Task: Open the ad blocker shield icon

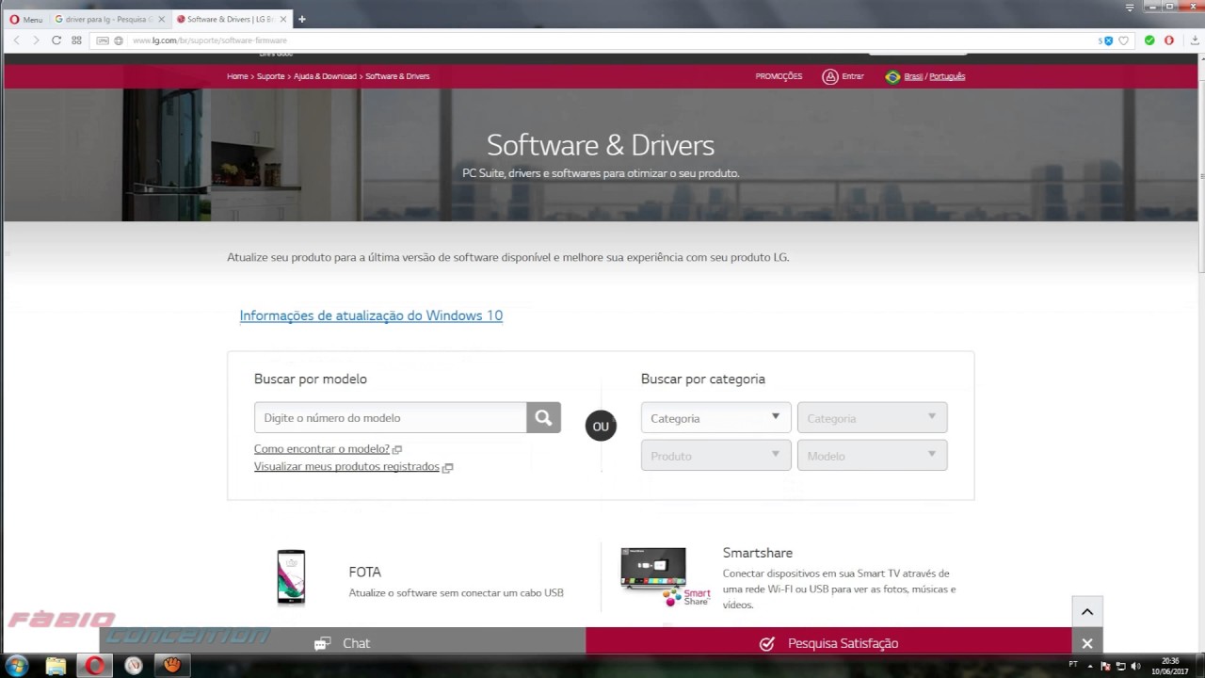Action: point(1107,40)
